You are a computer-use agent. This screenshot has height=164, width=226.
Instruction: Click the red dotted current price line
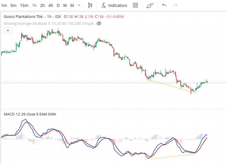point(113,83)
